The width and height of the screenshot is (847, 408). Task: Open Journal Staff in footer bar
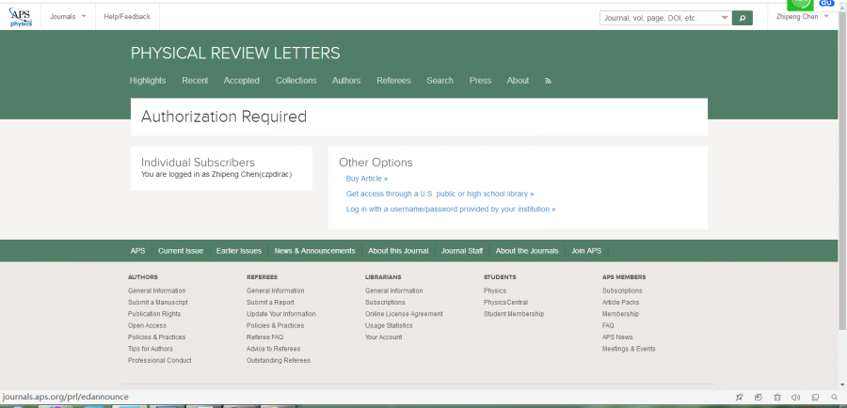pyautogui.click(x=462, y=251)
